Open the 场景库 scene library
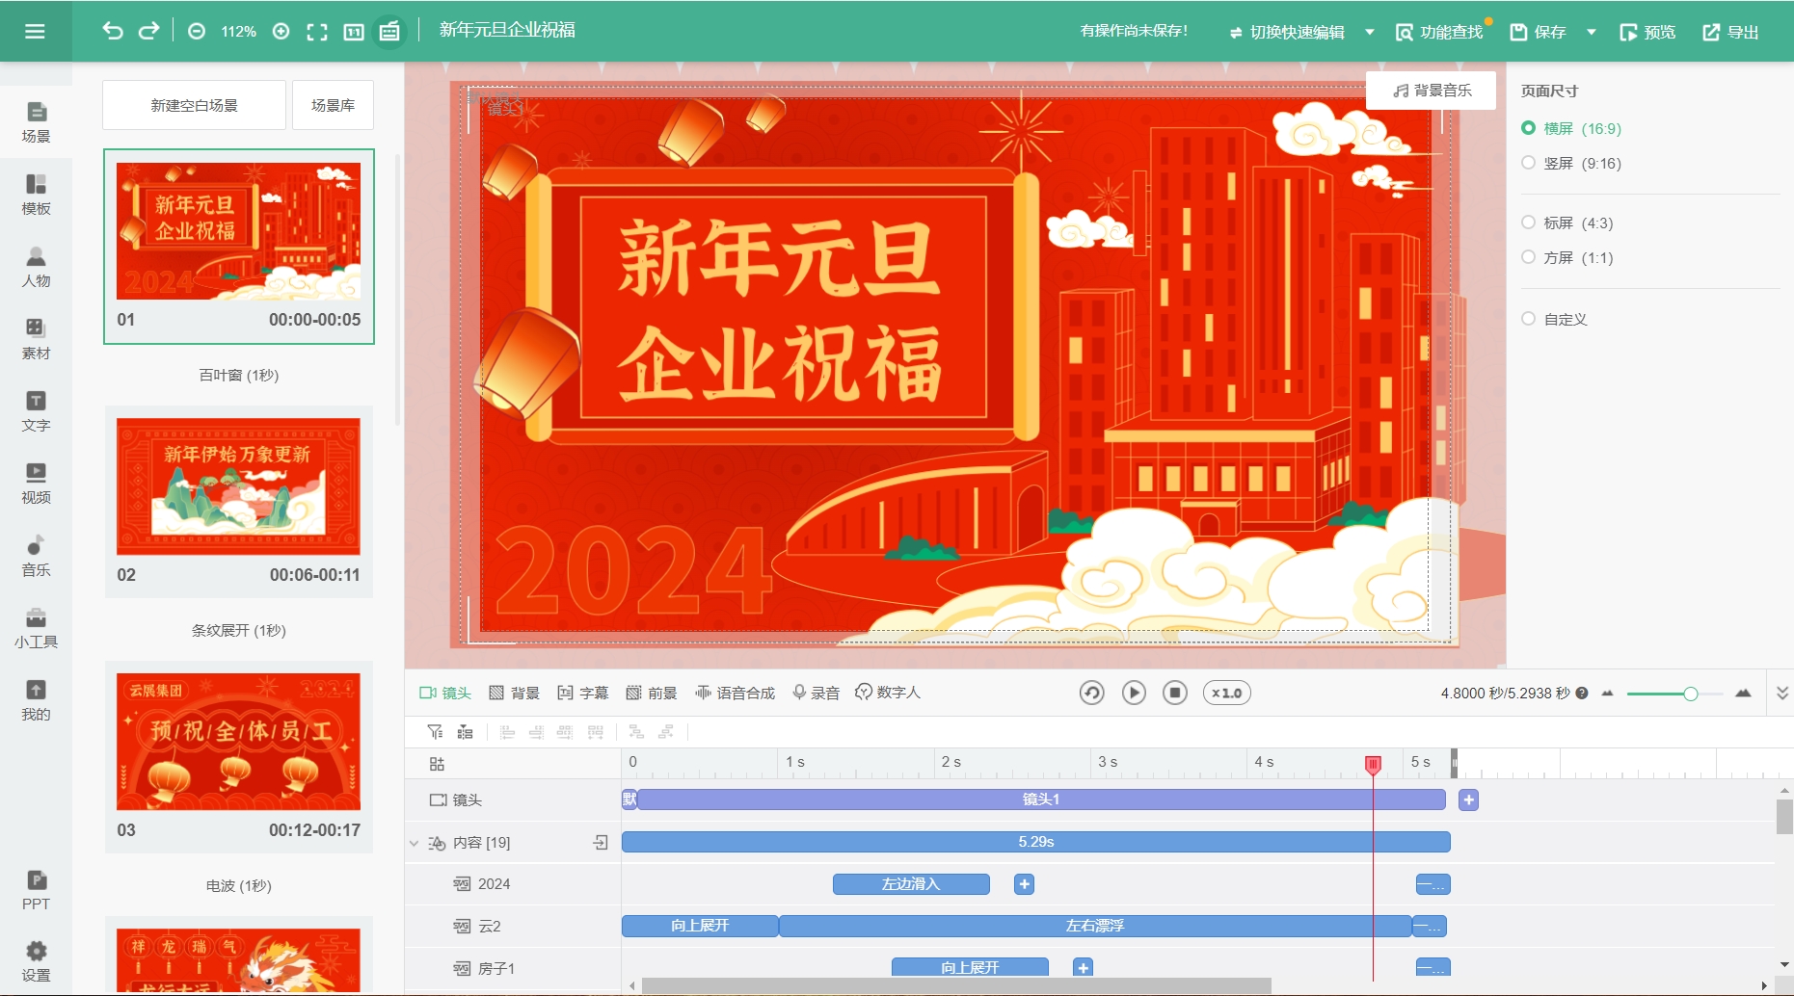The image size is (1794, 996). [333, 105]
